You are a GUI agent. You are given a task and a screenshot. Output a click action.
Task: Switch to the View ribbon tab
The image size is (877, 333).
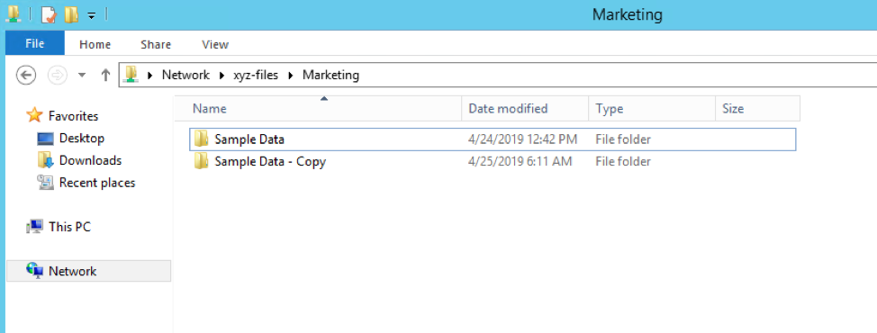[x=215, y=45]
